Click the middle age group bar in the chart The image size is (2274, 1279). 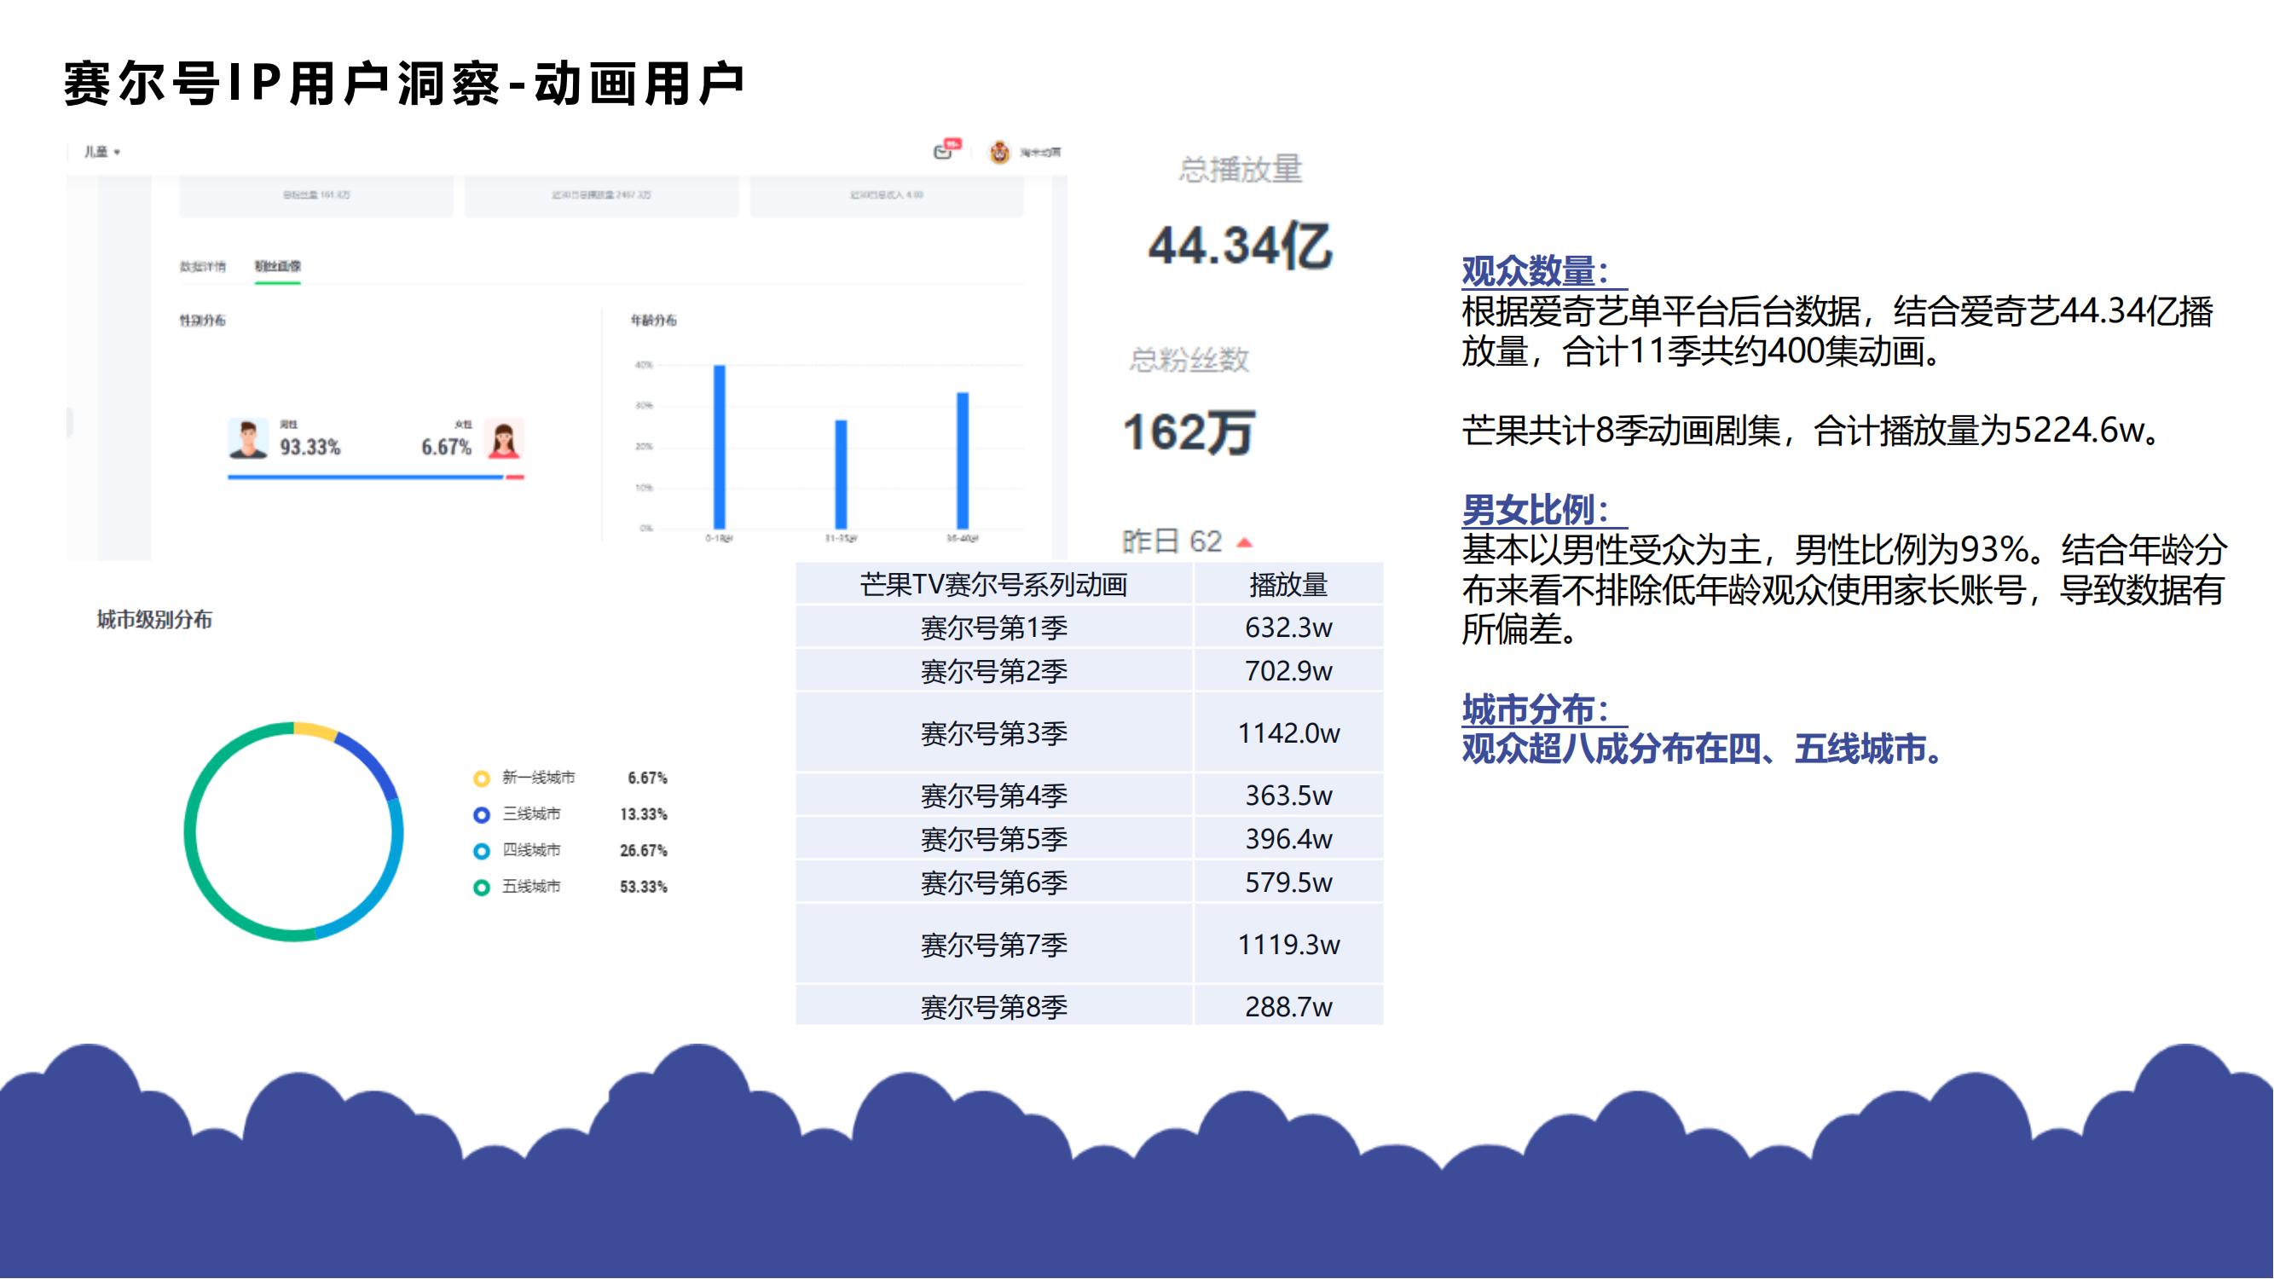click(x=842, y=474)
